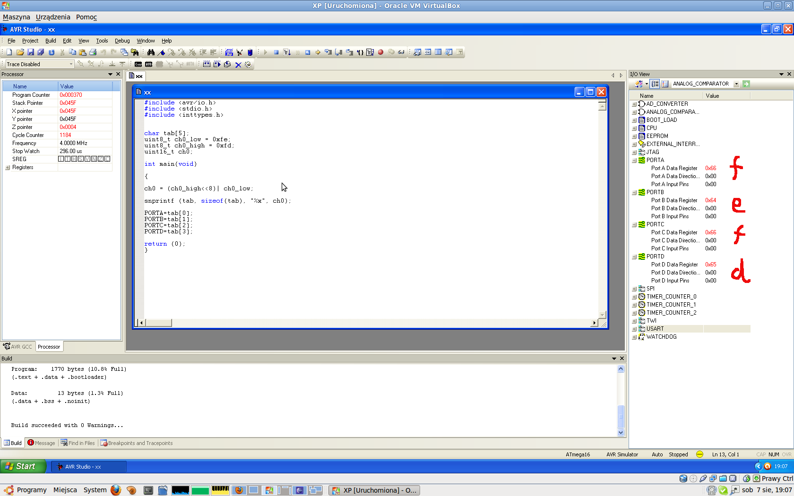The width and height of the screenshot is (794, 496).
Task: Click the Save file toolbar icon
Action: 30,52
